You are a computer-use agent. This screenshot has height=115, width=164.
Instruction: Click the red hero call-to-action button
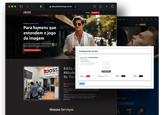(x=32, y=50)
